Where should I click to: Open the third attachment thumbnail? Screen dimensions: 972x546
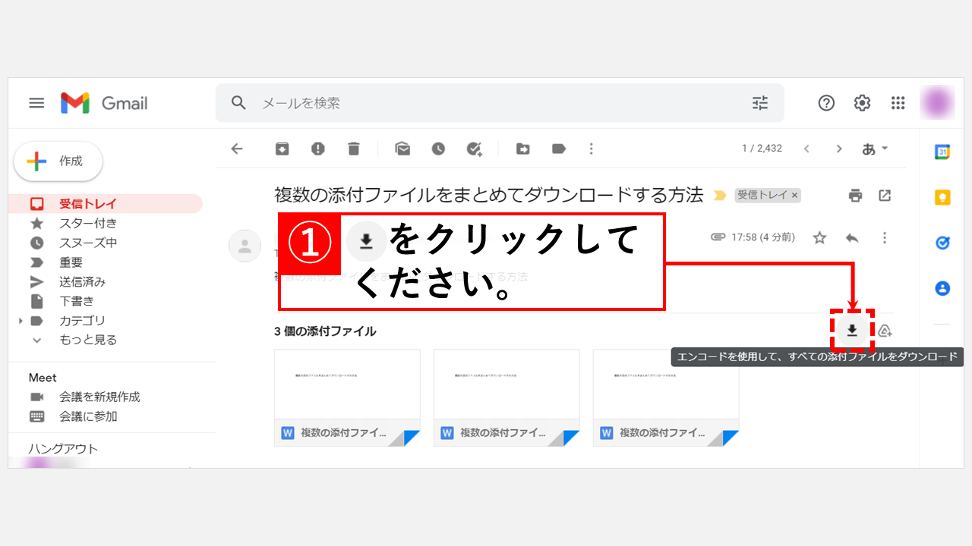click(666, 397)
